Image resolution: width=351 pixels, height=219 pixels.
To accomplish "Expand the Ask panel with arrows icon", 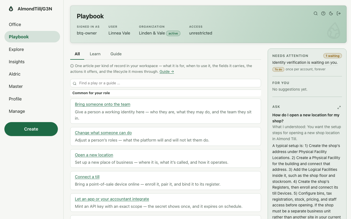I will click(339, 107).
